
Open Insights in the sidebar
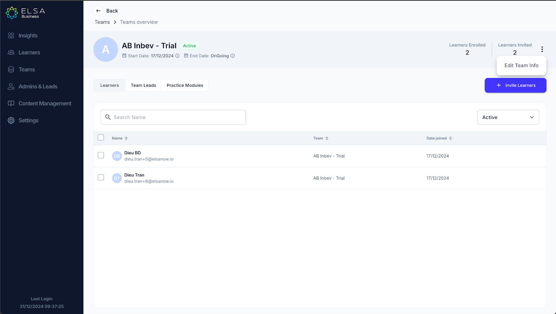point(28,35)
